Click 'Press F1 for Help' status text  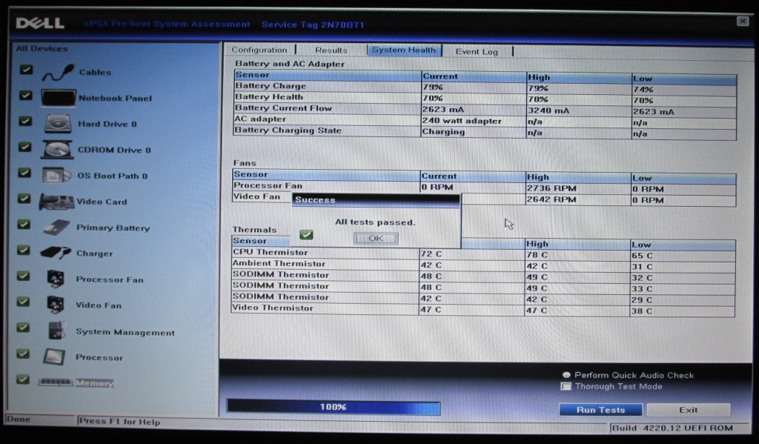click(119, 422)
